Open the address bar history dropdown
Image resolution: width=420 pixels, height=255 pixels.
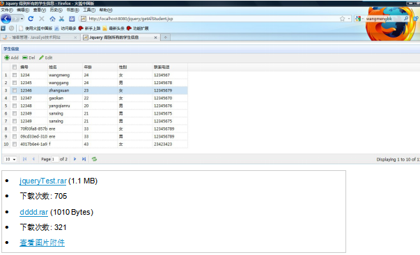click(349, 19)
